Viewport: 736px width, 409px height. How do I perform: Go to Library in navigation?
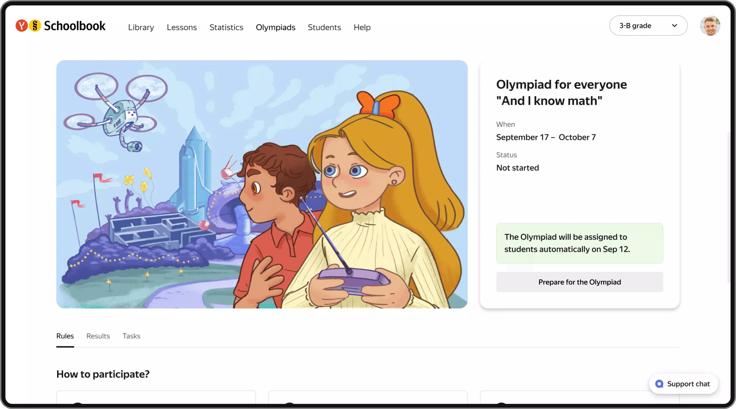(x=141, y=27)
